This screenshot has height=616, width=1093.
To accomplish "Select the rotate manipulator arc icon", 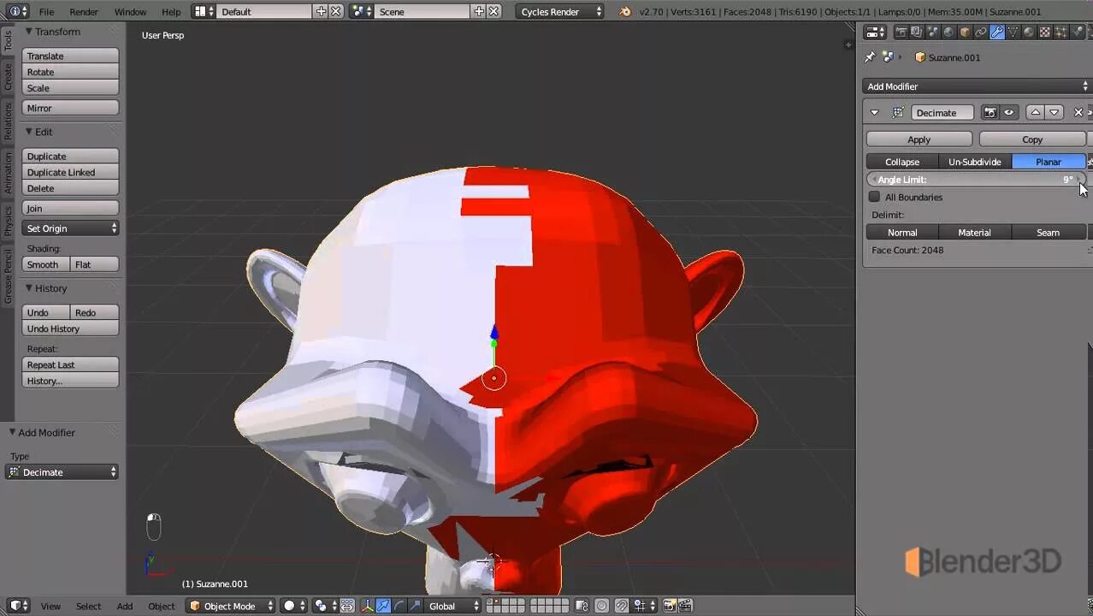I will [399, 606].
